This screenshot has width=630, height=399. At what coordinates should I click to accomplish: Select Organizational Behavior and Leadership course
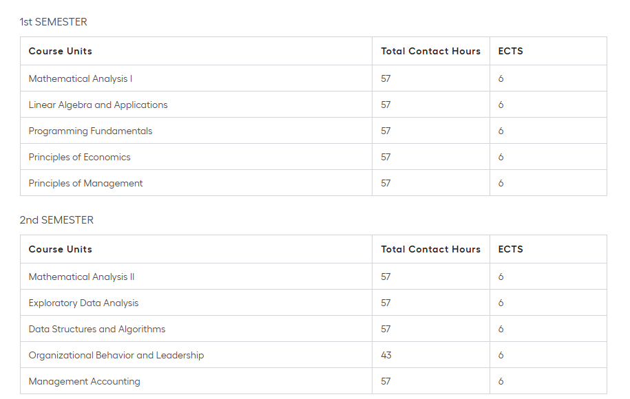116,356
